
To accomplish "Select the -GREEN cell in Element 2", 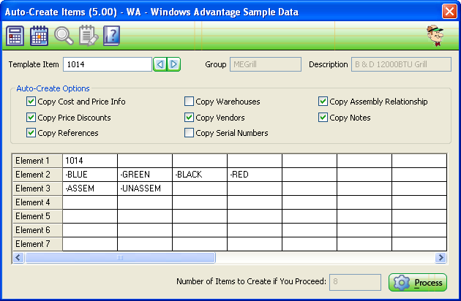I will [x=144, y=175].
